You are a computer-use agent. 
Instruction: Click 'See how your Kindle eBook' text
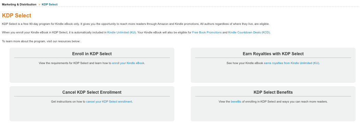point(245,63)
